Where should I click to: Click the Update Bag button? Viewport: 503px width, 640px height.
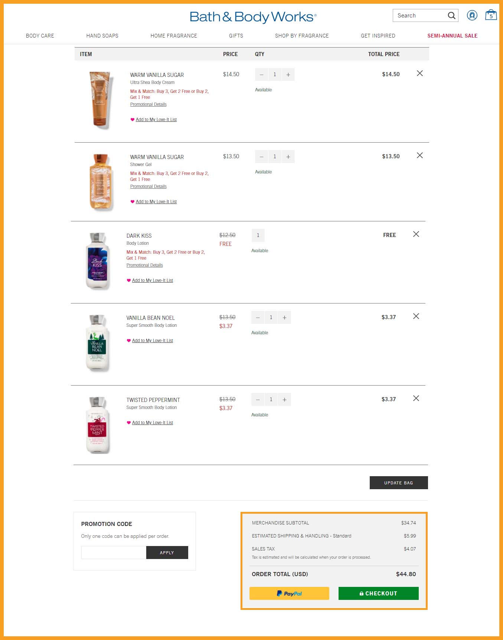[399, 483]
